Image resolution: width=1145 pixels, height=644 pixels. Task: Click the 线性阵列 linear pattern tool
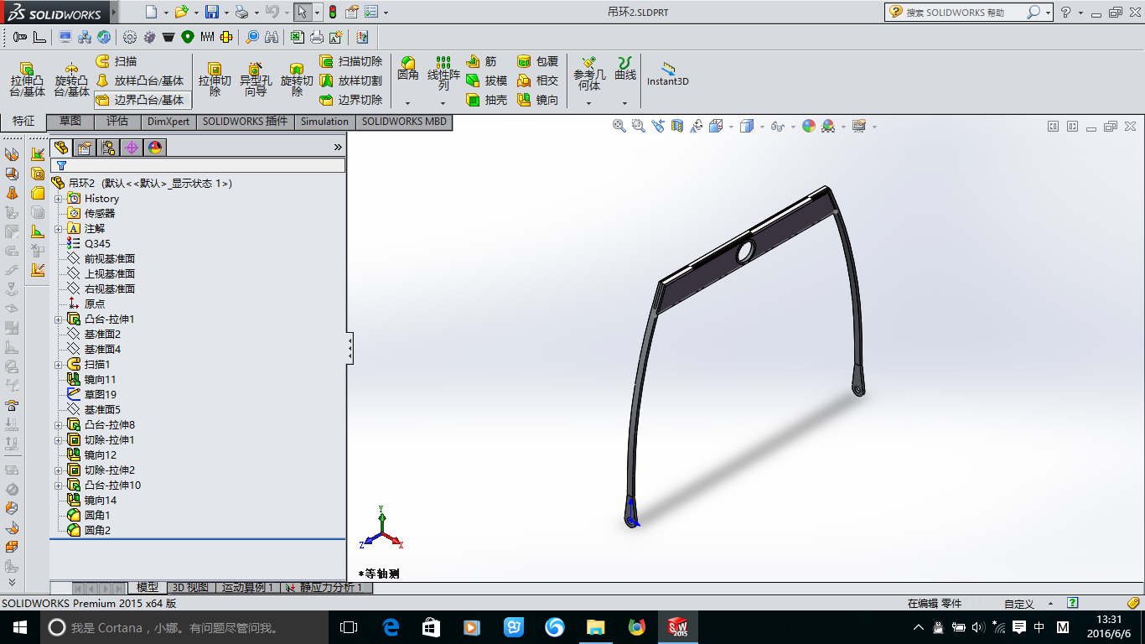443,74
